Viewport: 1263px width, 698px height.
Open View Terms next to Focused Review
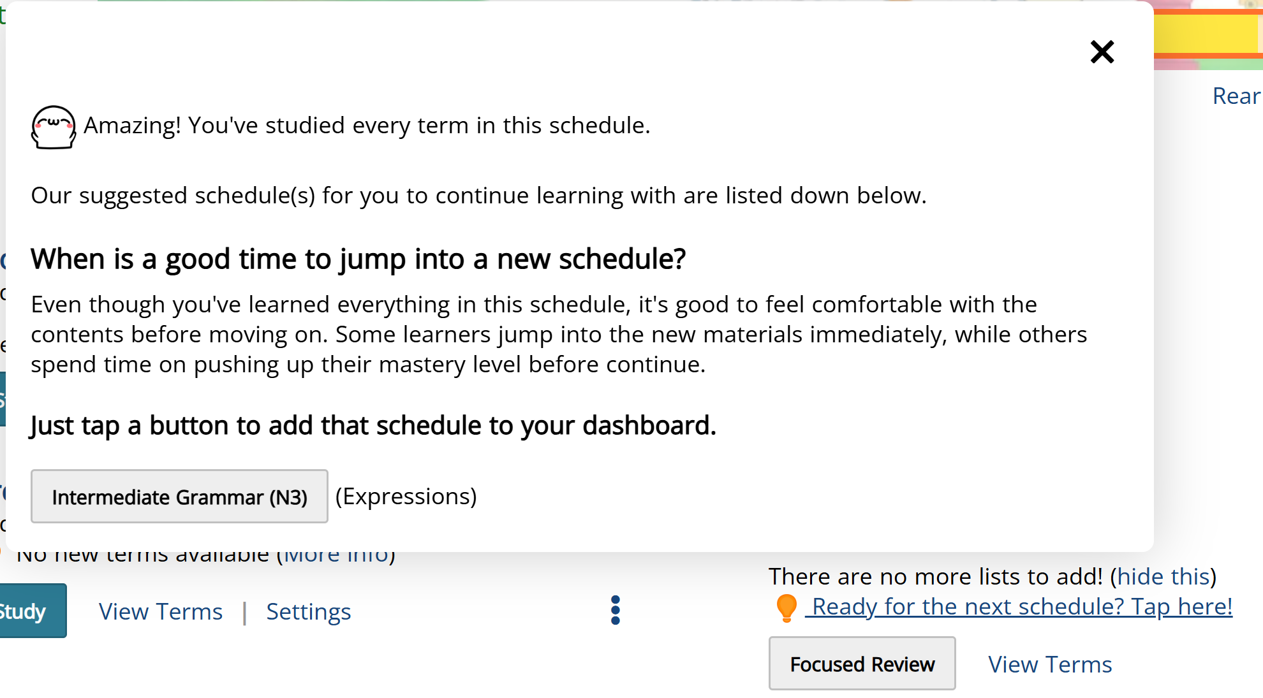1049,665
